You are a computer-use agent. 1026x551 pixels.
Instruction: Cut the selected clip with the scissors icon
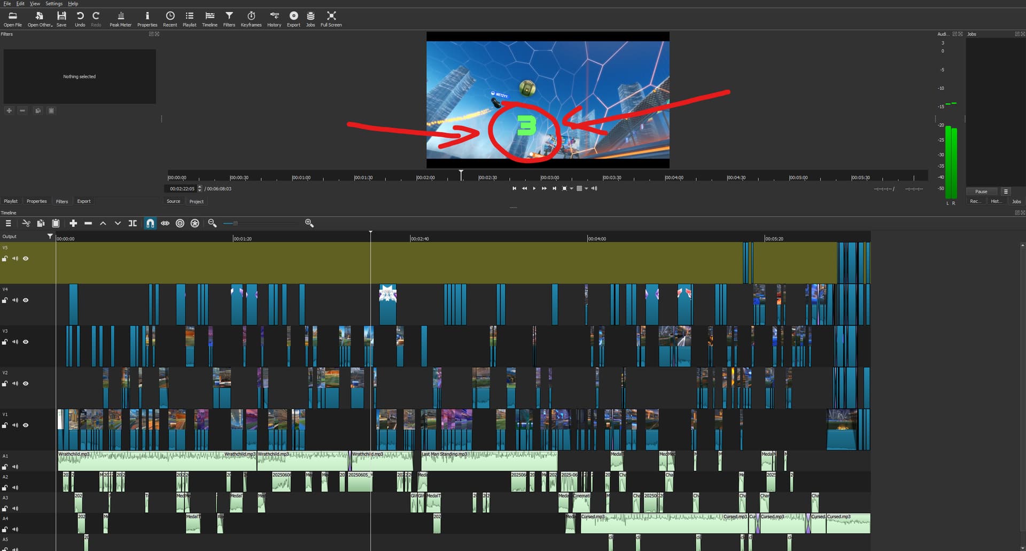pyautogui.click(x=26, y=223)
